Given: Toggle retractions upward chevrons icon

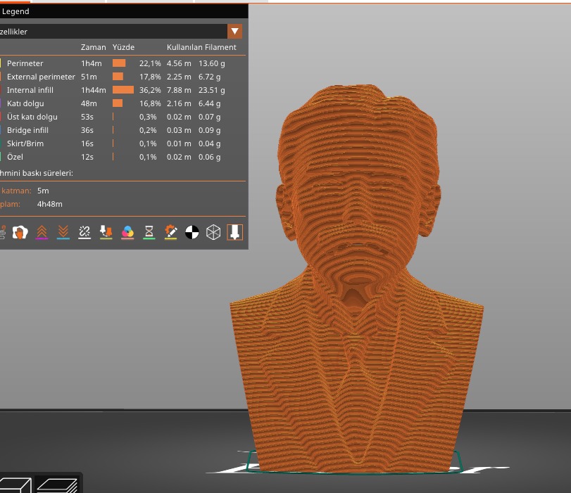Looking at the screenshot, I should (x=42, y=232).
